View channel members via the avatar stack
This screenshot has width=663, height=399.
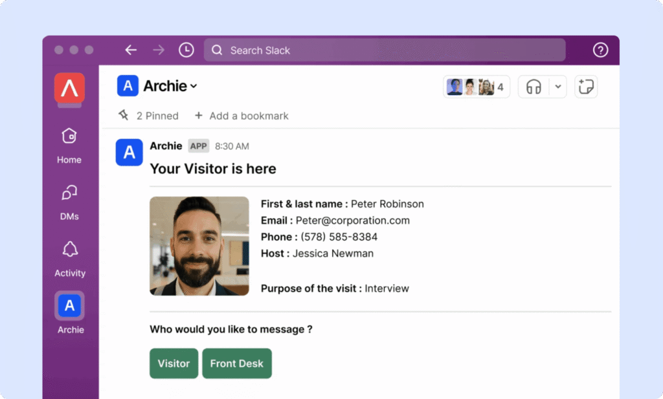(476, 86)
